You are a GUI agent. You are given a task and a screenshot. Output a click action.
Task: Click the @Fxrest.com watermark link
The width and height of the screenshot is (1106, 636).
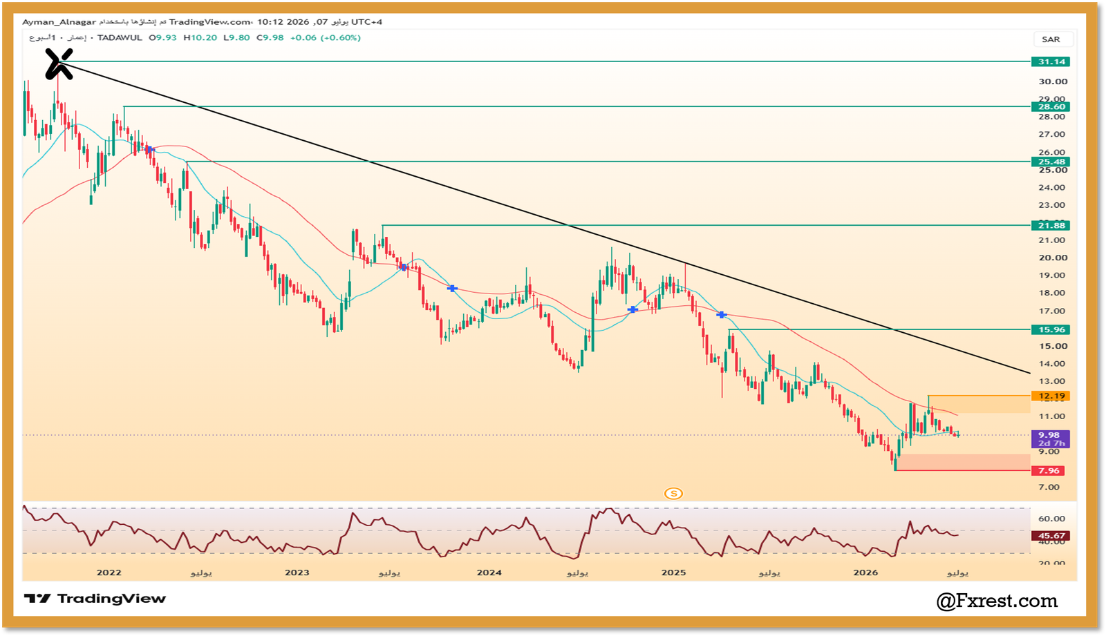pyautogui.click(x=997, y=601)
